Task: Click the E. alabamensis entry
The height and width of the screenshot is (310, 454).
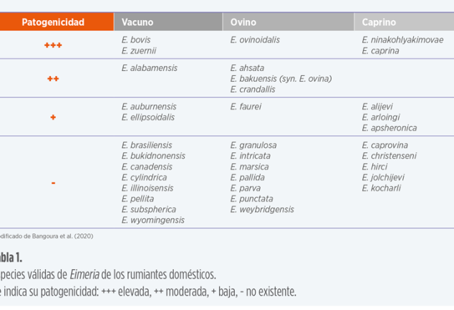Action: coord(150,68)
